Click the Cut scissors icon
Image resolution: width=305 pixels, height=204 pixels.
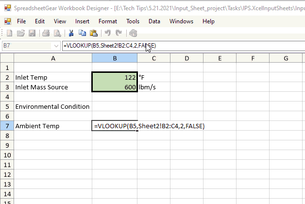click(71, 33)
